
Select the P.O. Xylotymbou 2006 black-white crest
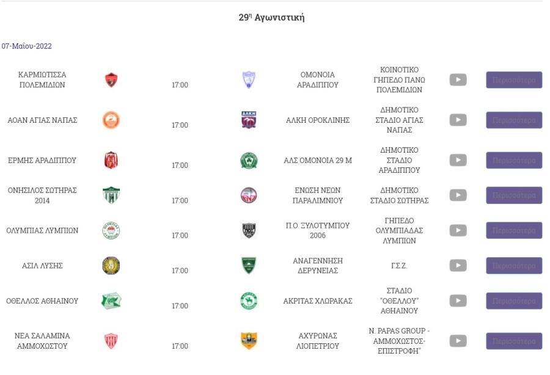(x=249, y=231)
